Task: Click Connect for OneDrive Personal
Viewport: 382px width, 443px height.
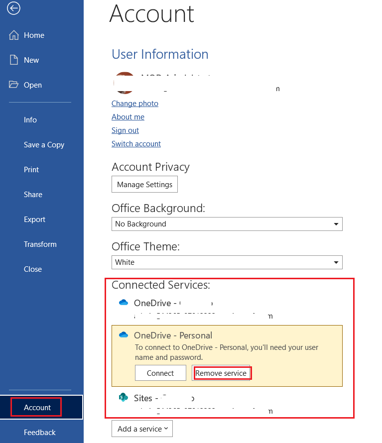Action: click(x=160, y=373)
